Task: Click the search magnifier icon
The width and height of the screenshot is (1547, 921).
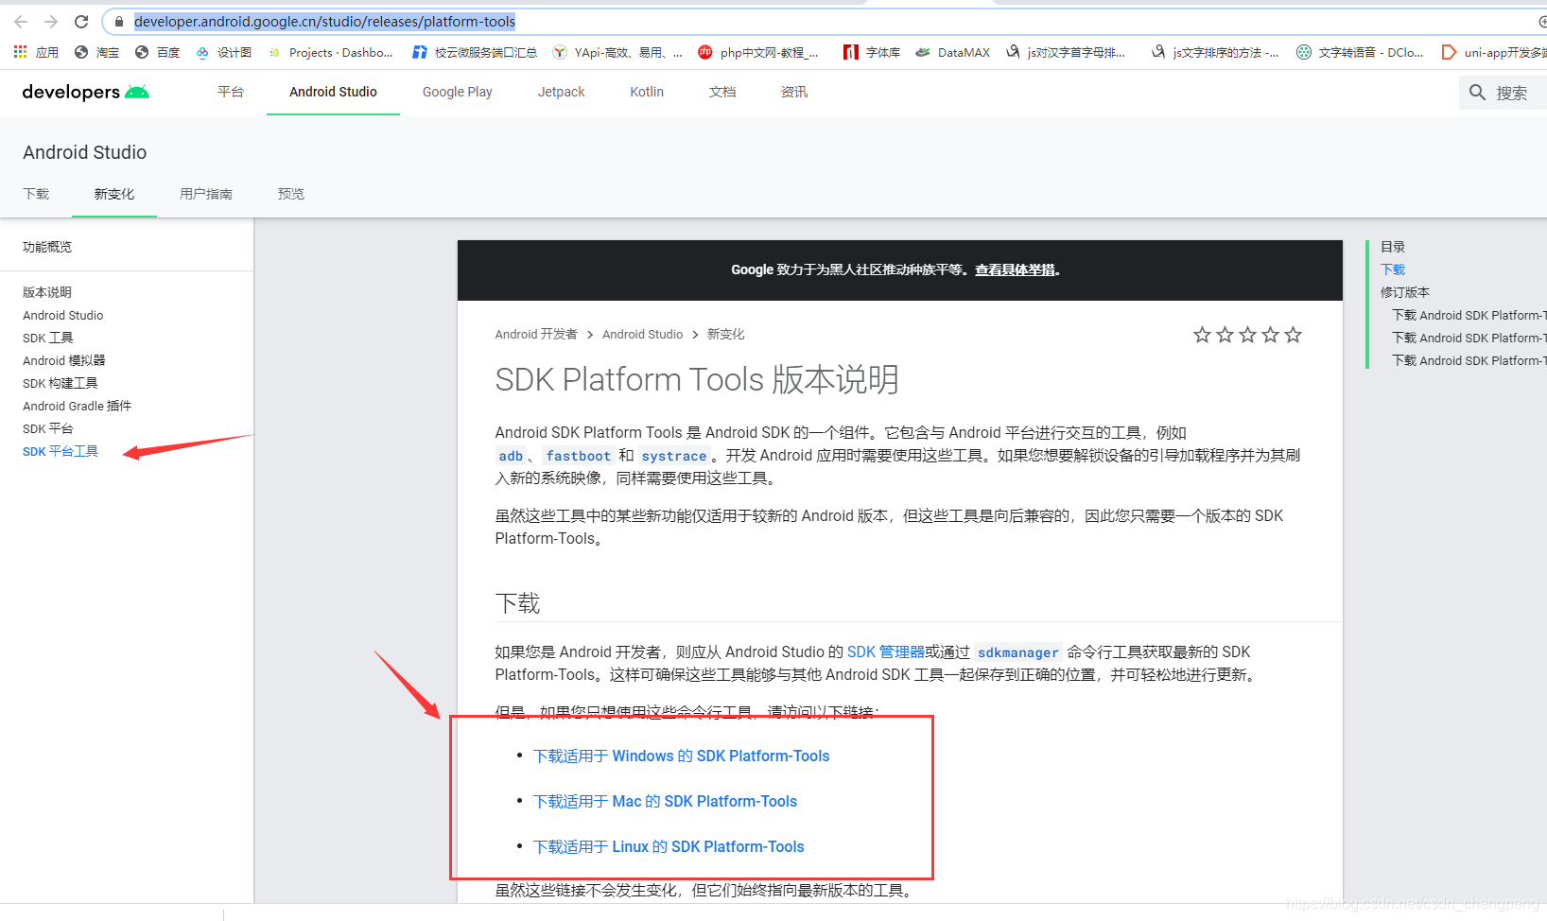Action: coord(1477,92)
